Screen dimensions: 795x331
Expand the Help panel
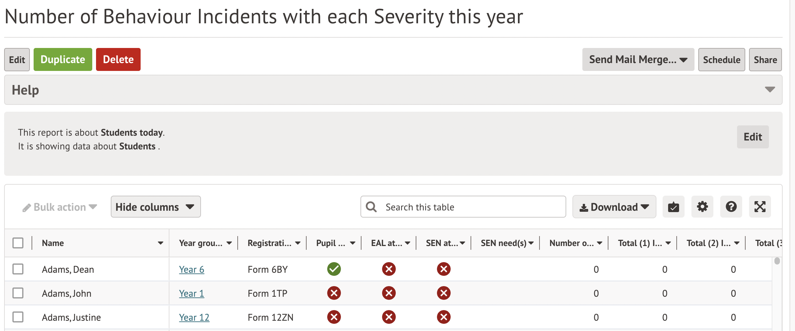770,89
